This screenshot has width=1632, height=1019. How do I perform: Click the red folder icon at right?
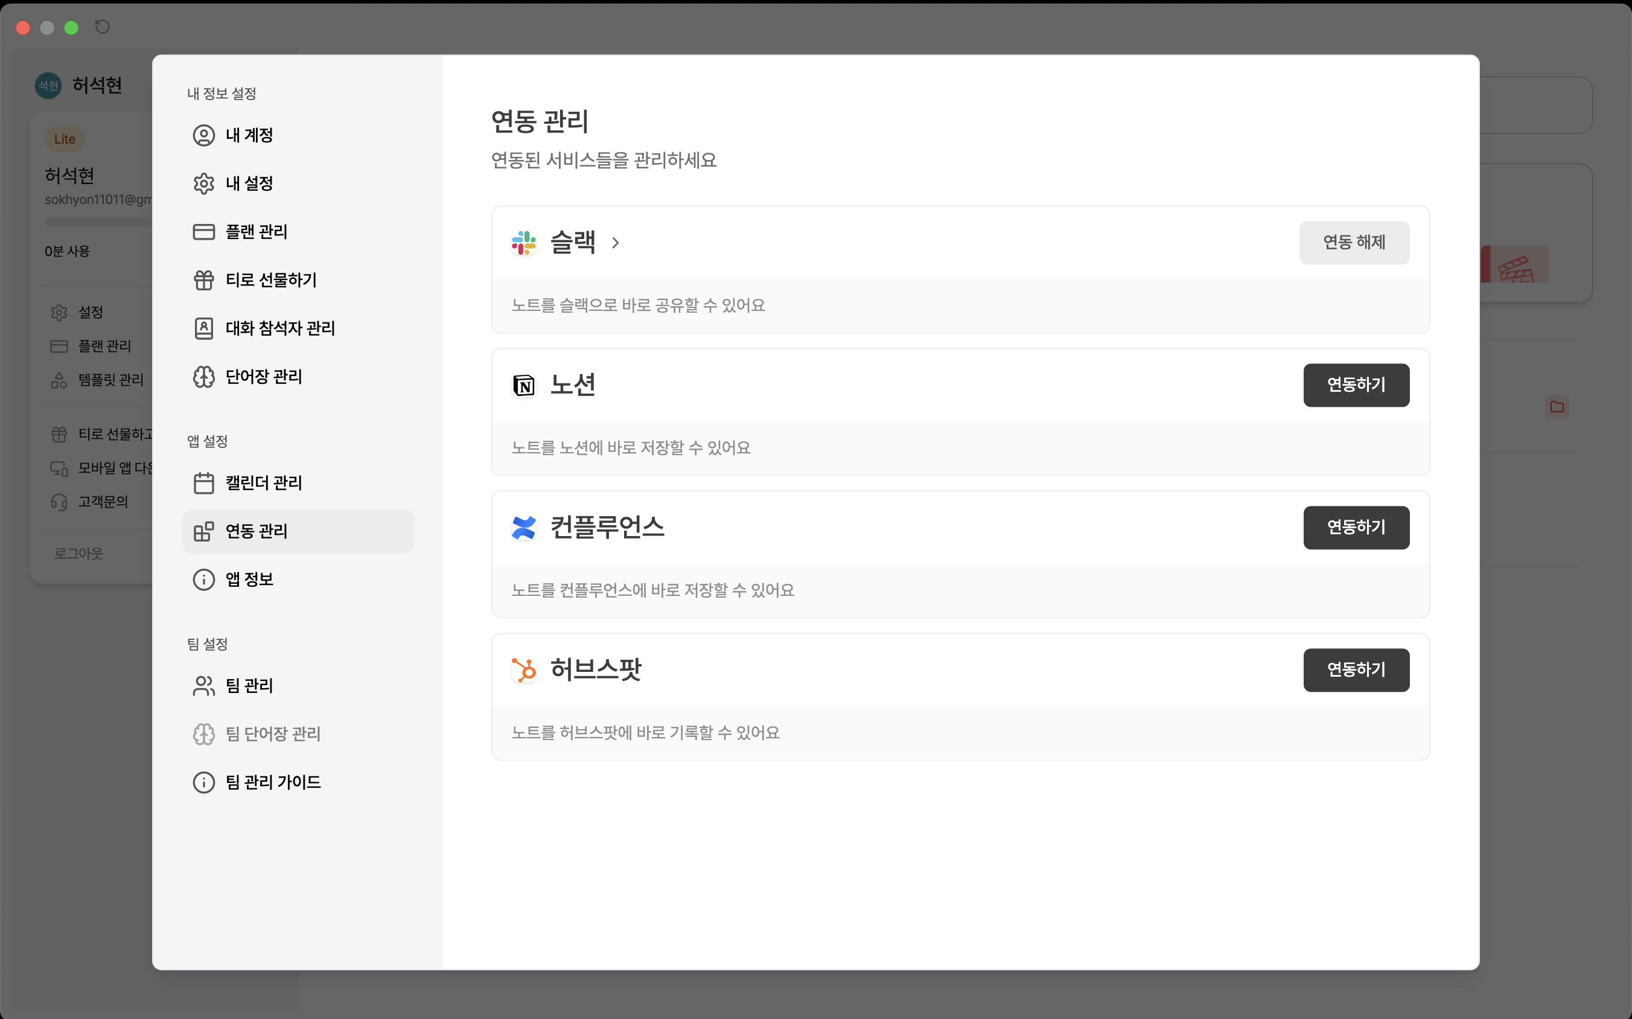pyautogui.click(x=1557, y=406)
